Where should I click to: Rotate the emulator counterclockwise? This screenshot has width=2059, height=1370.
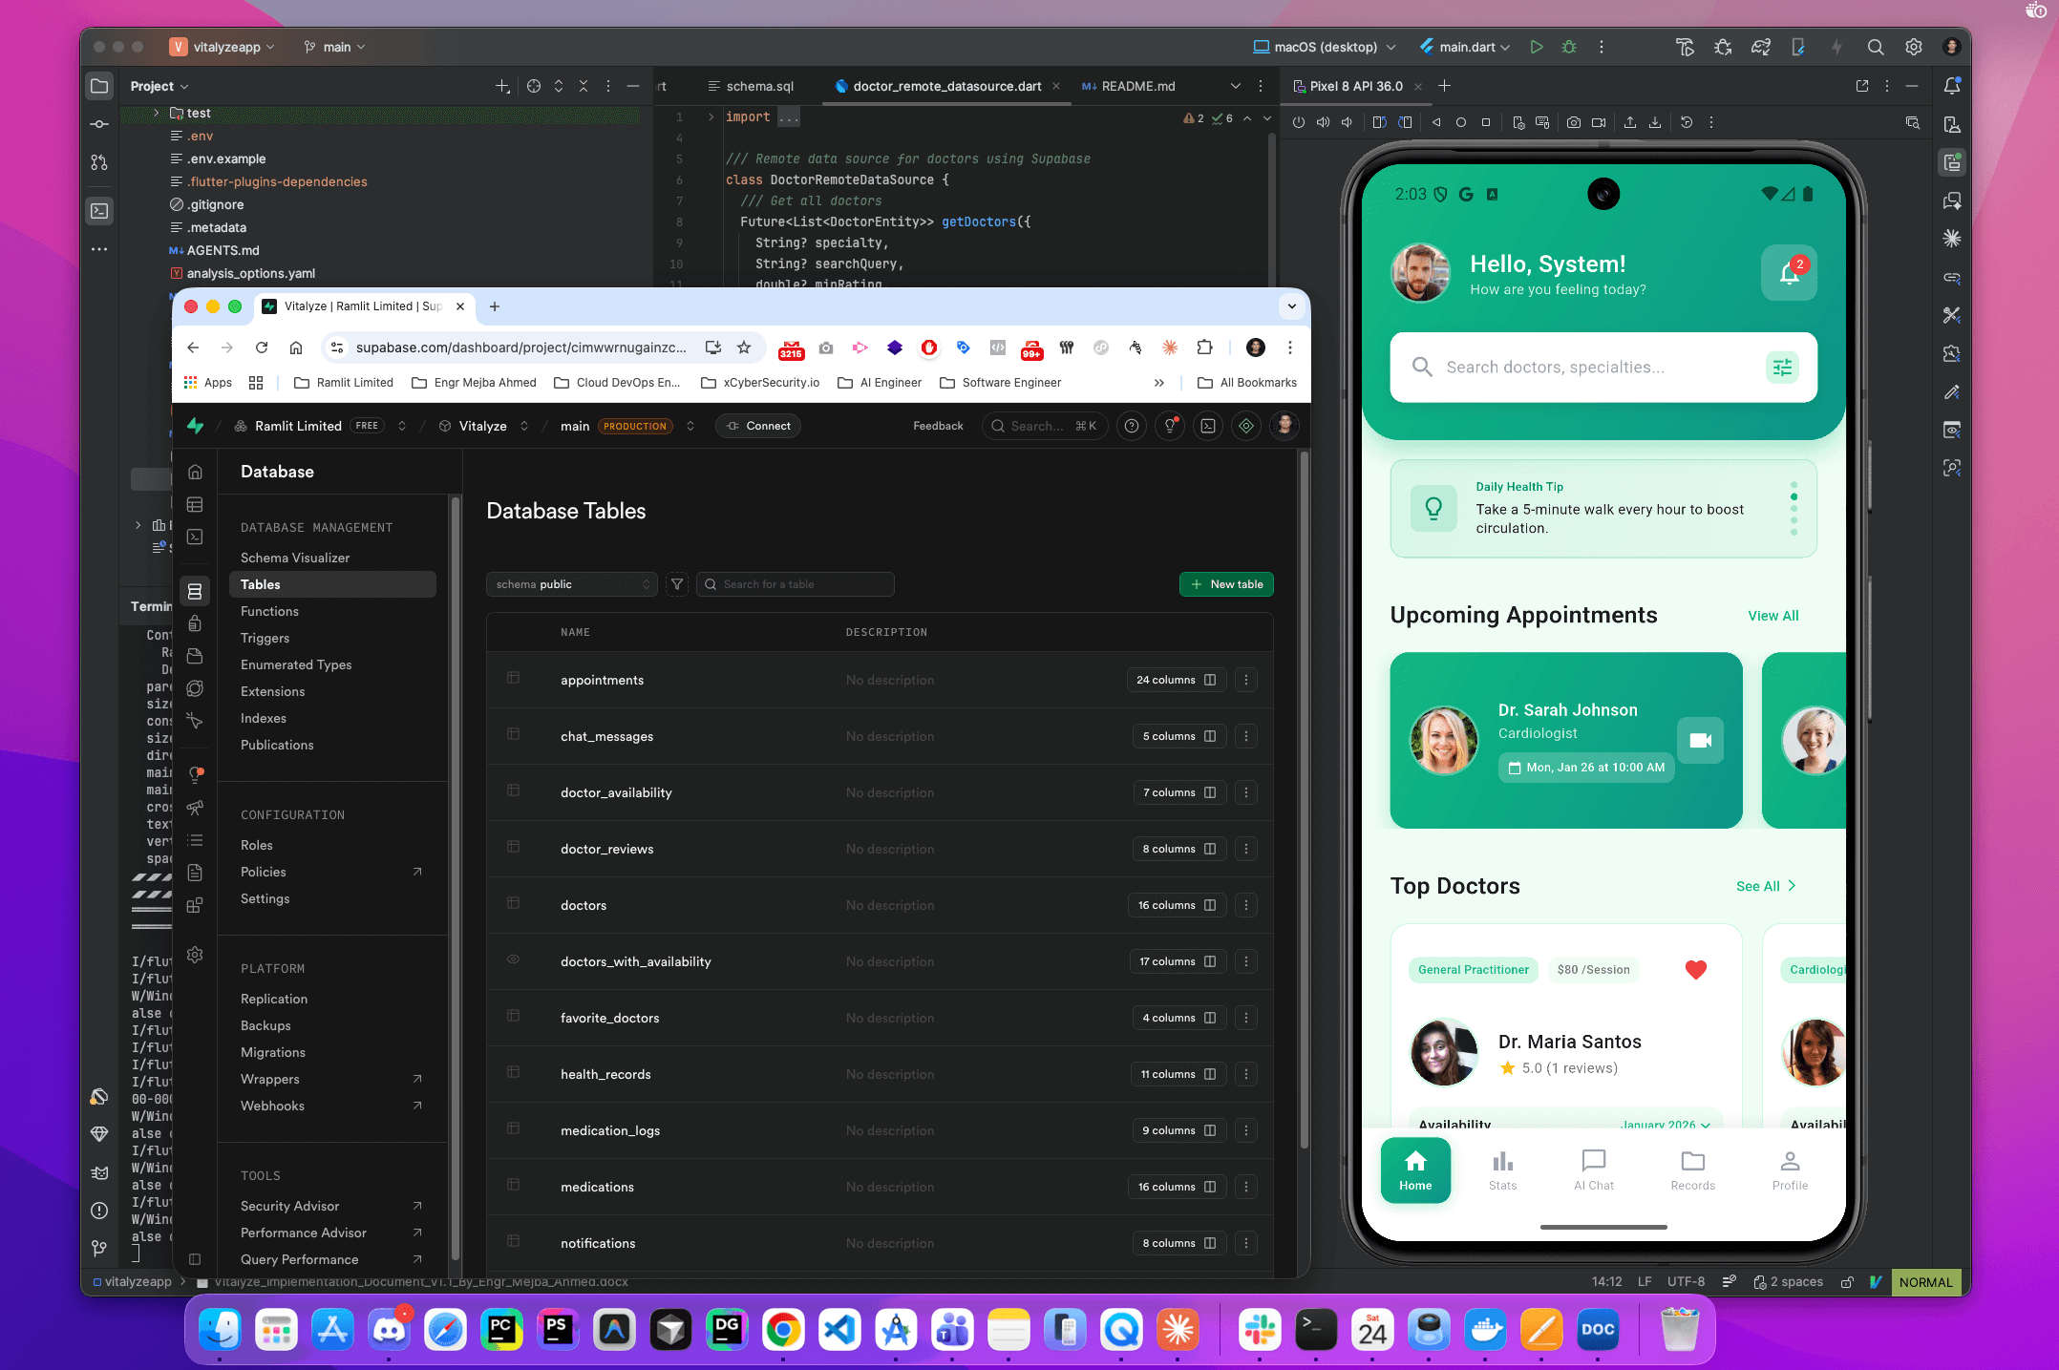pos(1379,122)
